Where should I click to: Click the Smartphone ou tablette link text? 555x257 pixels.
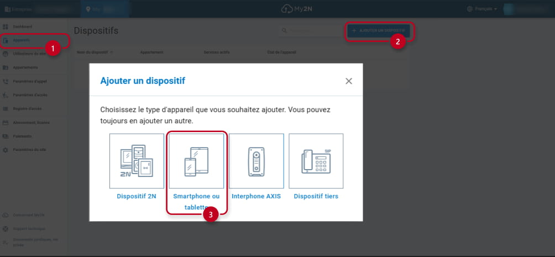[x=196, y=201]
